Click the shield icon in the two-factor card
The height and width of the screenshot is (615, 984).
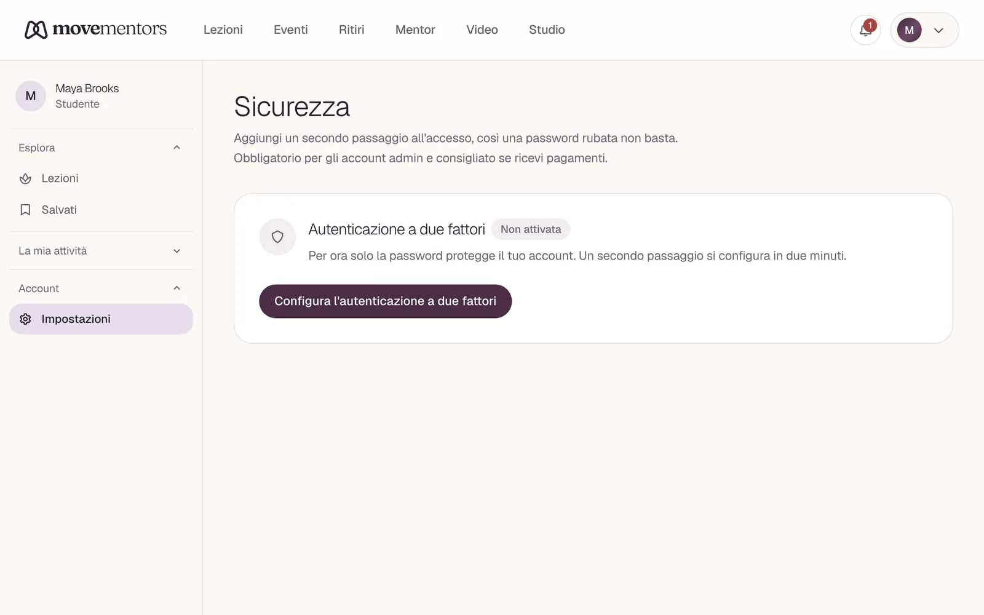[277, 237]
